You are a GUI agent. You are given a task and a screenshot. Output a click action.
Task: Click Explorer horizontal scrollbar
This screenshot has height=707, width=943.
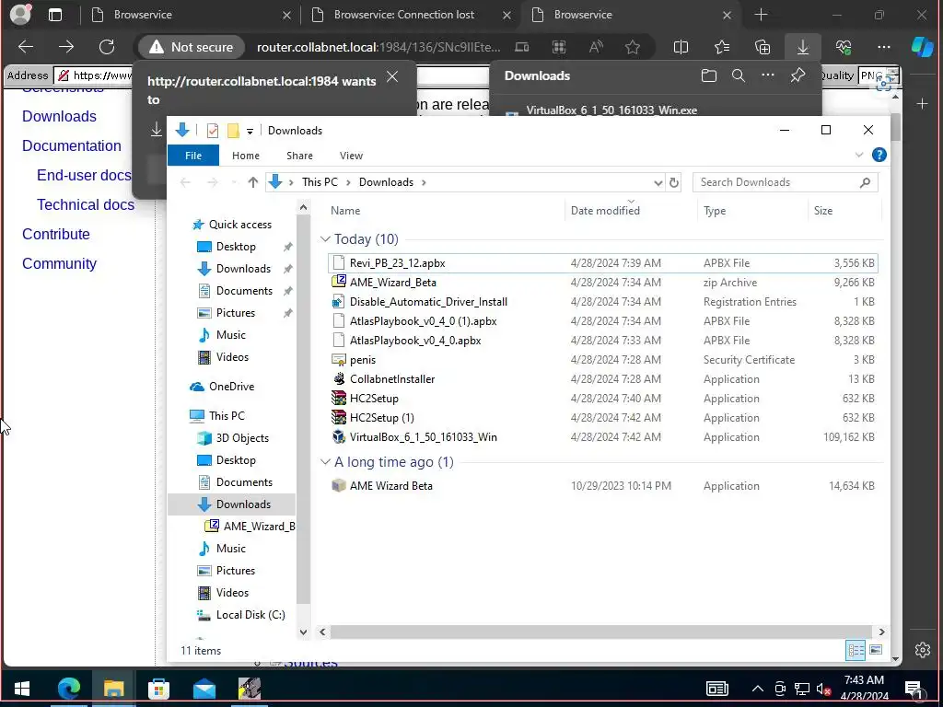(600, 632)
